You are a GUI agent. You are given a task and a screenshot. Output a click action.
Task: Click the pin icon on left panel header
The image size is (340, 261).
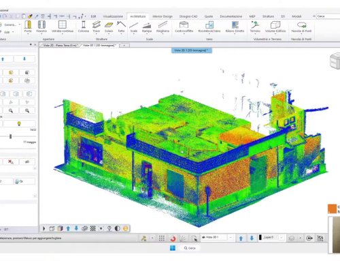31,44
